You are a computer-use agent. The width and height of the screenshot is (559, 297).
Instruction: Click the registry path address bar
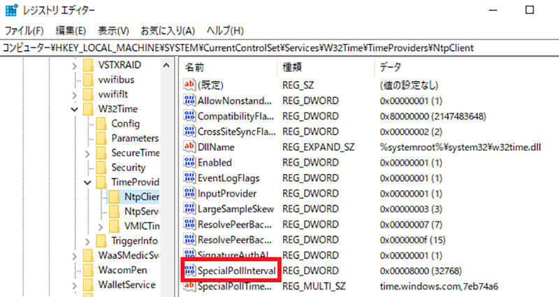(x=279, y=48)
